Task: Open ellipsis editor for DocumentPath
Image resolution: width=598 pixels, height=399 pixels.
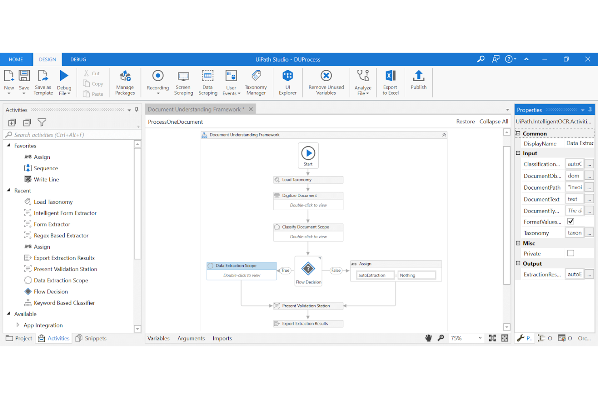Action: pos(590,187)
